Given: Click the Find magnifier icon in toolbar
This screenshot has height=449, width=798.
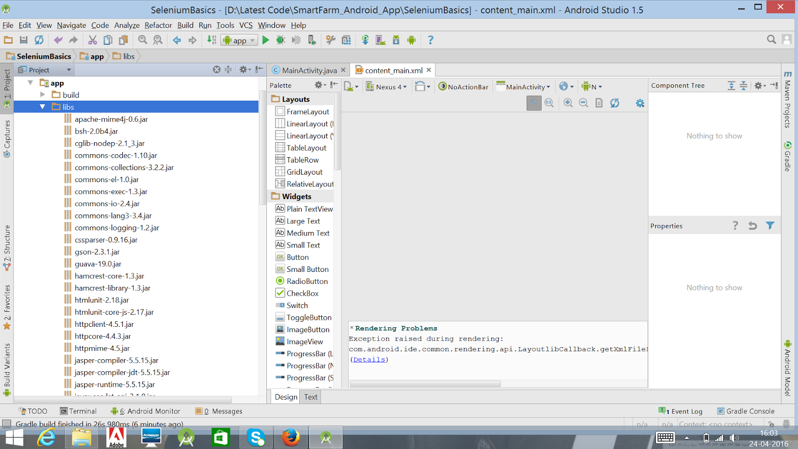Looking at the screenshot, I should point(143,40).
